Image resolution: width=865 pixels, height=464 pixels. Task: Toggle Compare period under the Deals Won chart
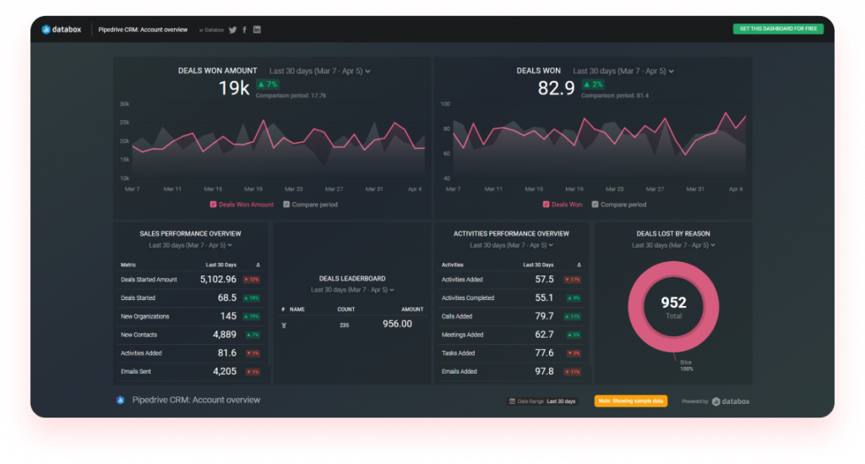pyautogui.click(x=596, y=205)
